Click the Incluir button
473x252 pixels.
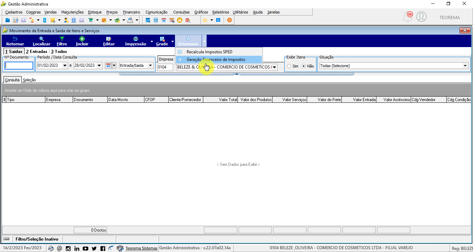point(82,41)
